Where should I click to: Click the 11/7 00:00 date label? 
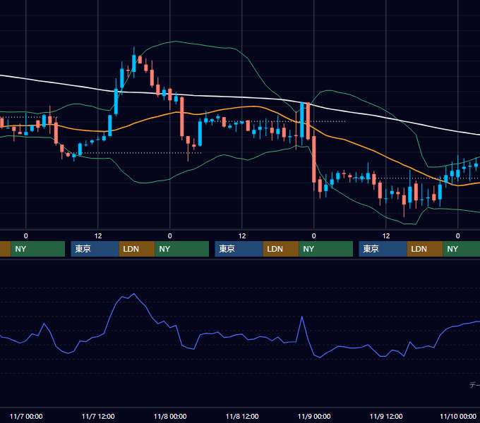click(x=26, y=416)
